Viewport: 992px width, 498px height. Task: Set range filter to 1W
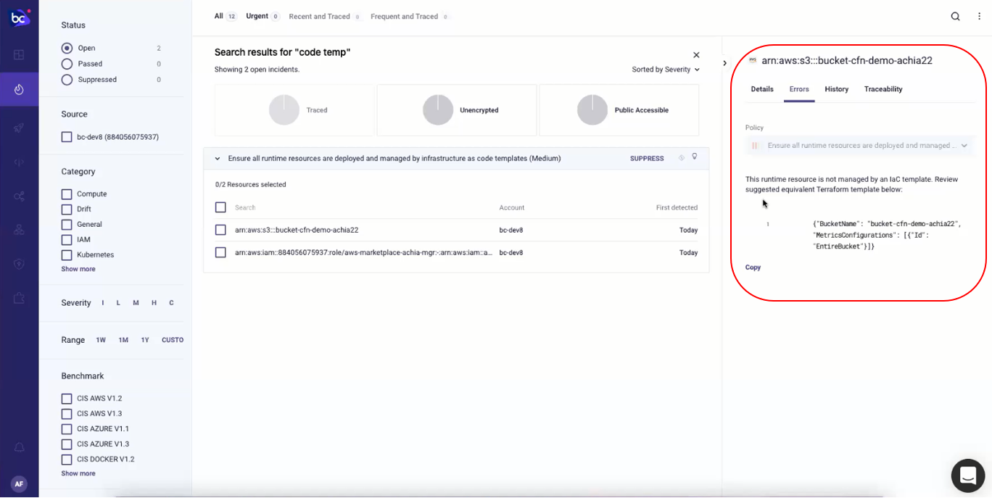pos(101,340)
